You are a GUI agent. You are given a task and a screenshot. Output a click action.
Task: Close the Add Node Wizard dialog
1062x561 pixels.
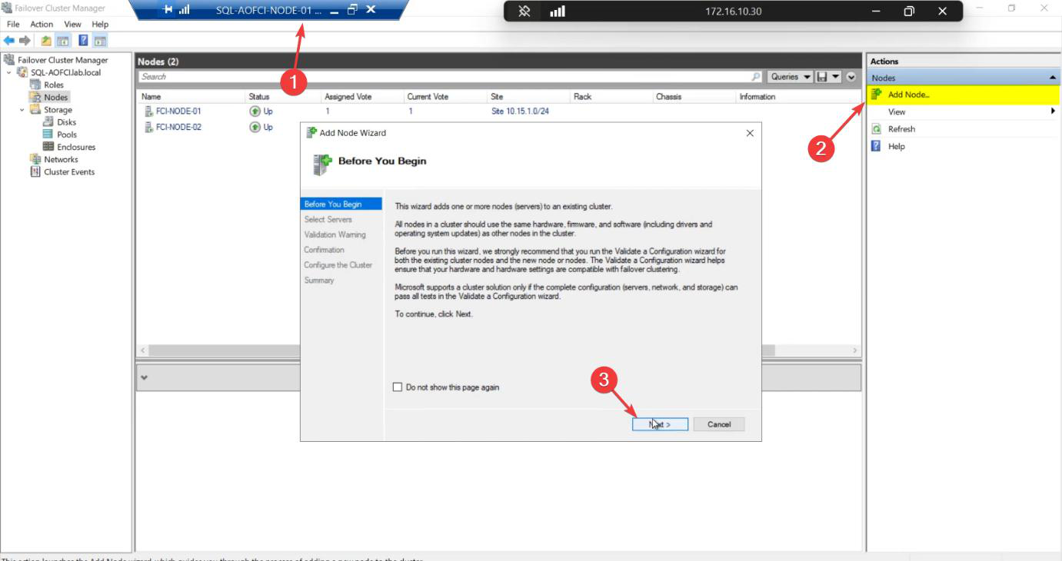click(750, 133)
